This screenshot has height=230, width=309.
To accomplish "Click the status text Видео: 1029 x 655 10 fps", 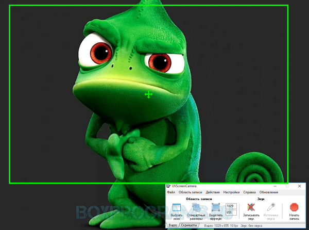I will pyautogui.click(x=221, y=225).
